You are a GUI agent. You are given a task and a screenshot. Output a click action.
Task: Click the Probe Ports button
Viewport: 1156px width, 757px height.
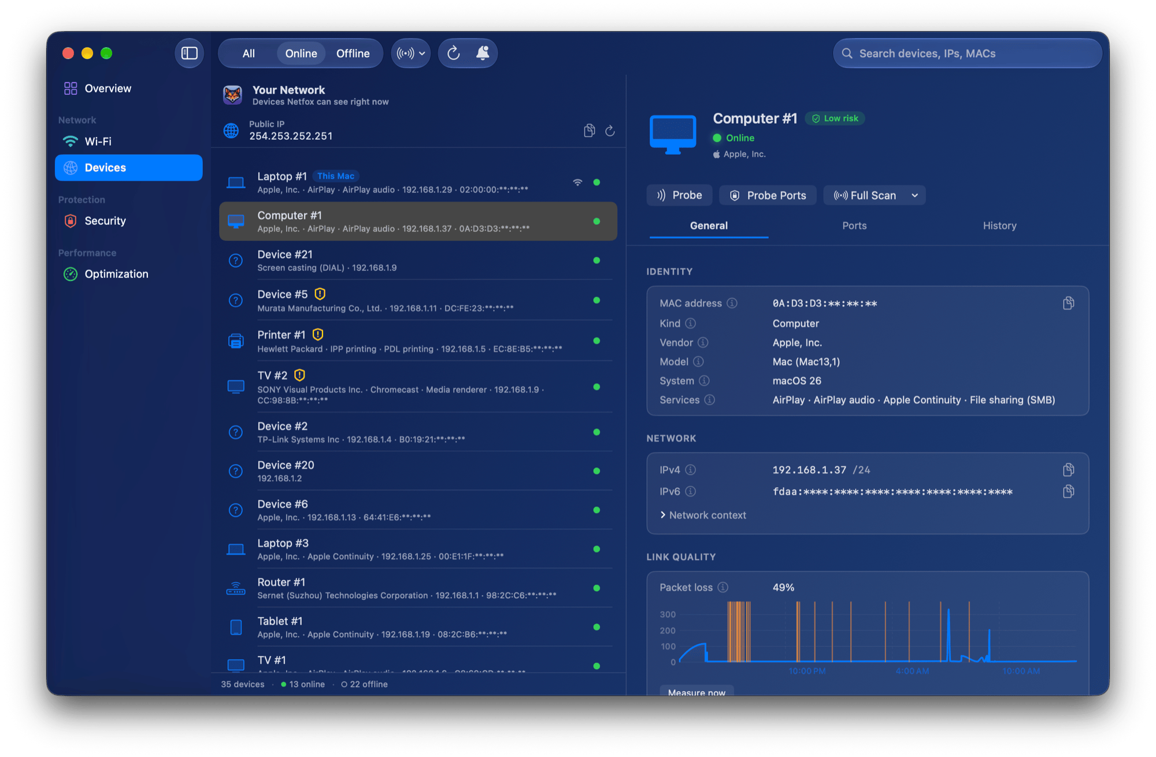(x=768, y=195)
